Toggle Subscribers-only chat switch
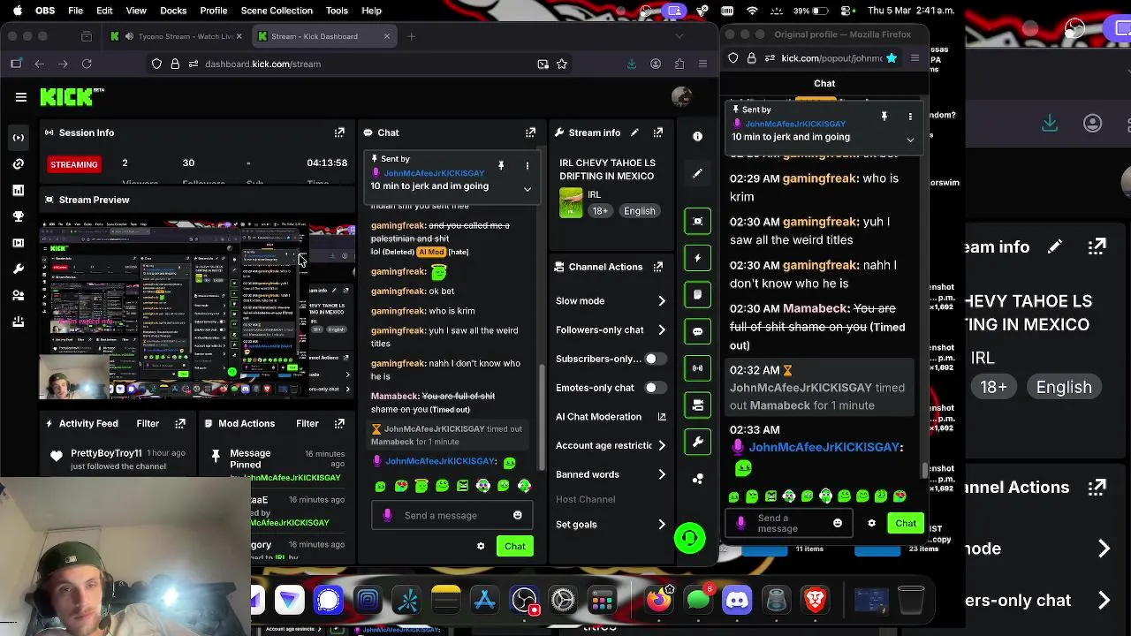The height and width of the screenshot is (636, 1131). (x=656, y=359)
